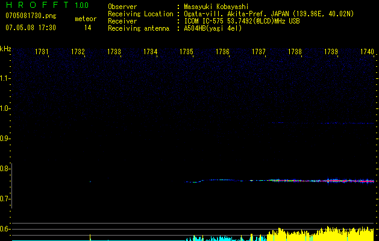
Task: Click the Ogata-vill. Akita-Pref. JAPAN location text
Action: point(269,14)
